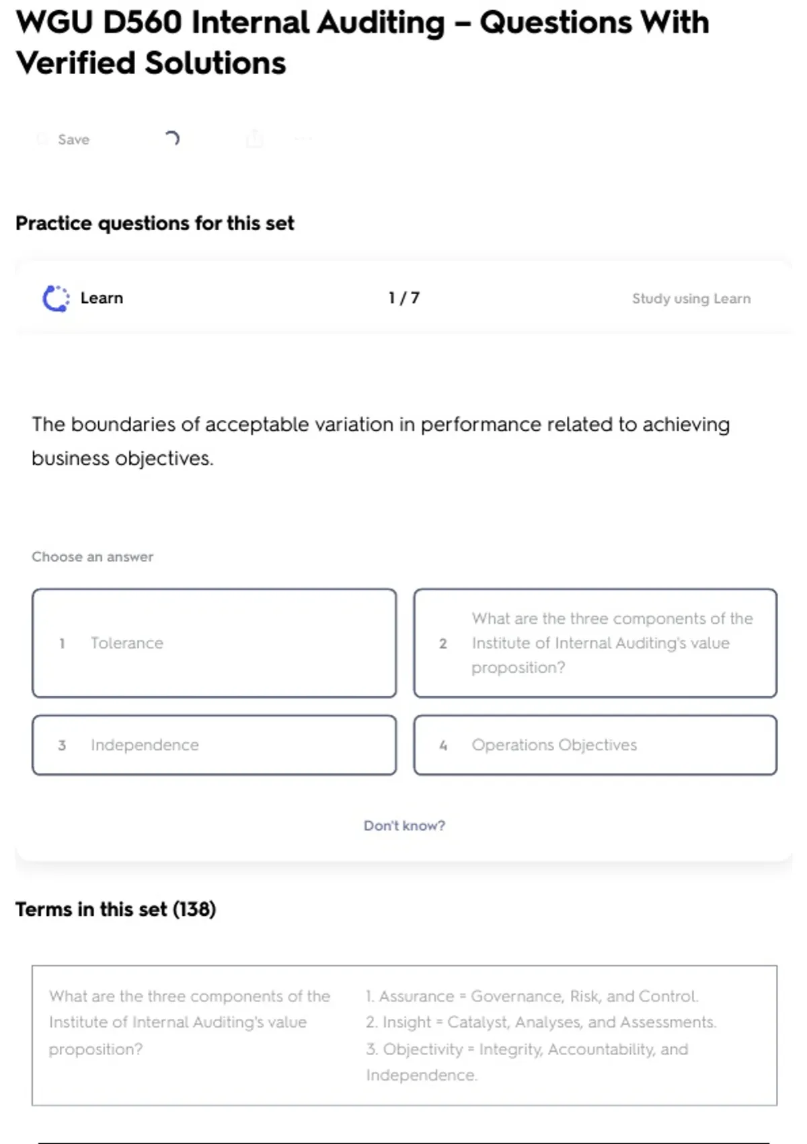
Task: Click the question text about acceptable variation
Action: point(381,441)
